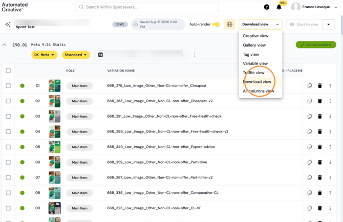Open more options for row 07
This screenshot has height=222, width=343.
click(330, 177)
